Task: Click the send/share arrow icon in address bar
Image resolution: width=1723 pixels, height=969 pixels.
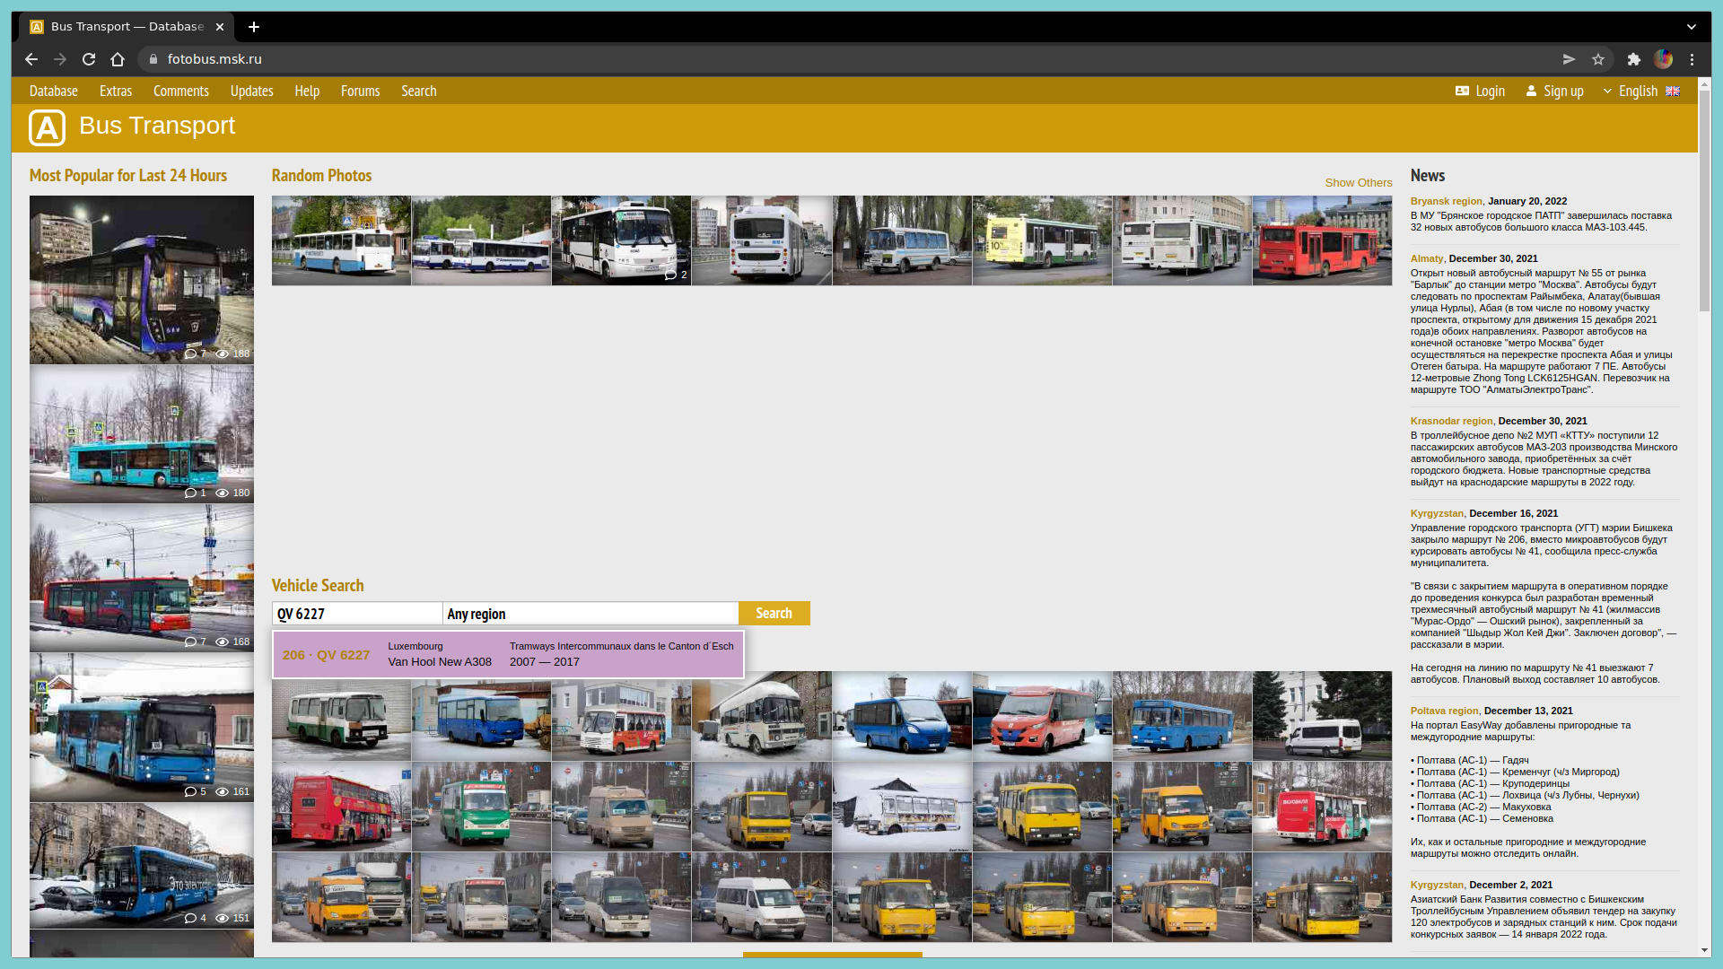Action: point(1569,59)
